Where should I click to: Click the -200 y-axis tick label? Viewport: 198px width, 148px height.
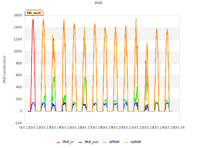(x=18, y=123)
